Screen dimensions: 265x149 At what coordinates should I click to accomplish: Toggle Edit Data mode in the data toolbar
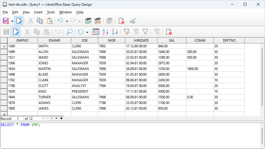tap(16, 32)
